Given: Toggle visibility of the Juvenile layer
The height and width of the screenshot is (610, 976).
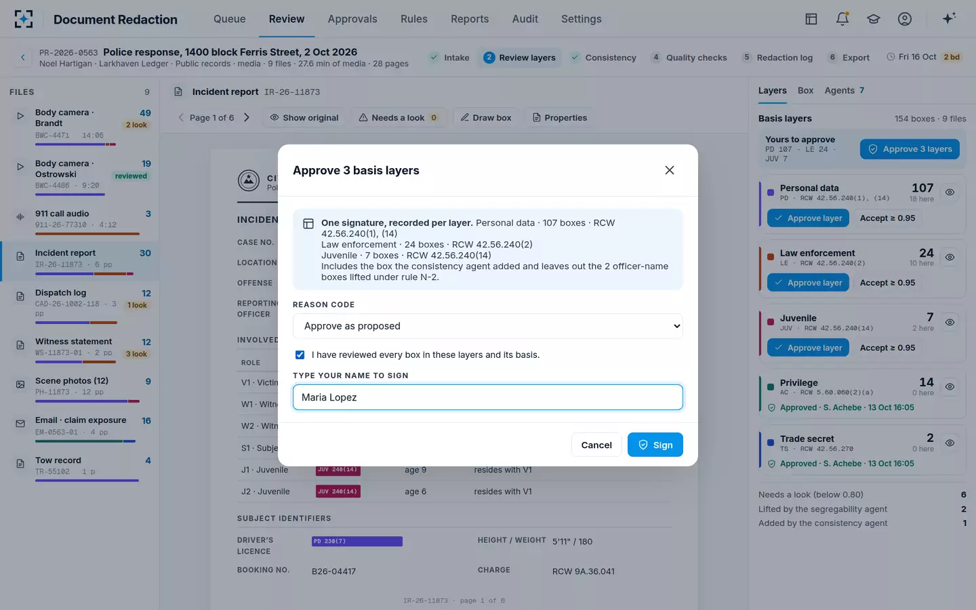Looking at the screenshot, I should [950, 323].
